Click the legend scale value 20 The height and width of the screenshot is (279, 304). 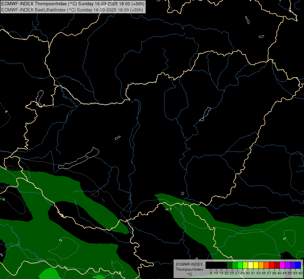[x=227, y=273]
